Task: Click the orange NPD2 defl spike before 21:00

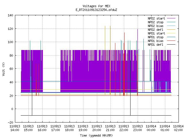Action: pyautogui.click(x=105, y=60)
